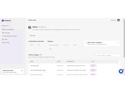Screen dimensions: 125x93
Task: Click the Docs external link icon
Action: (115, 20)
